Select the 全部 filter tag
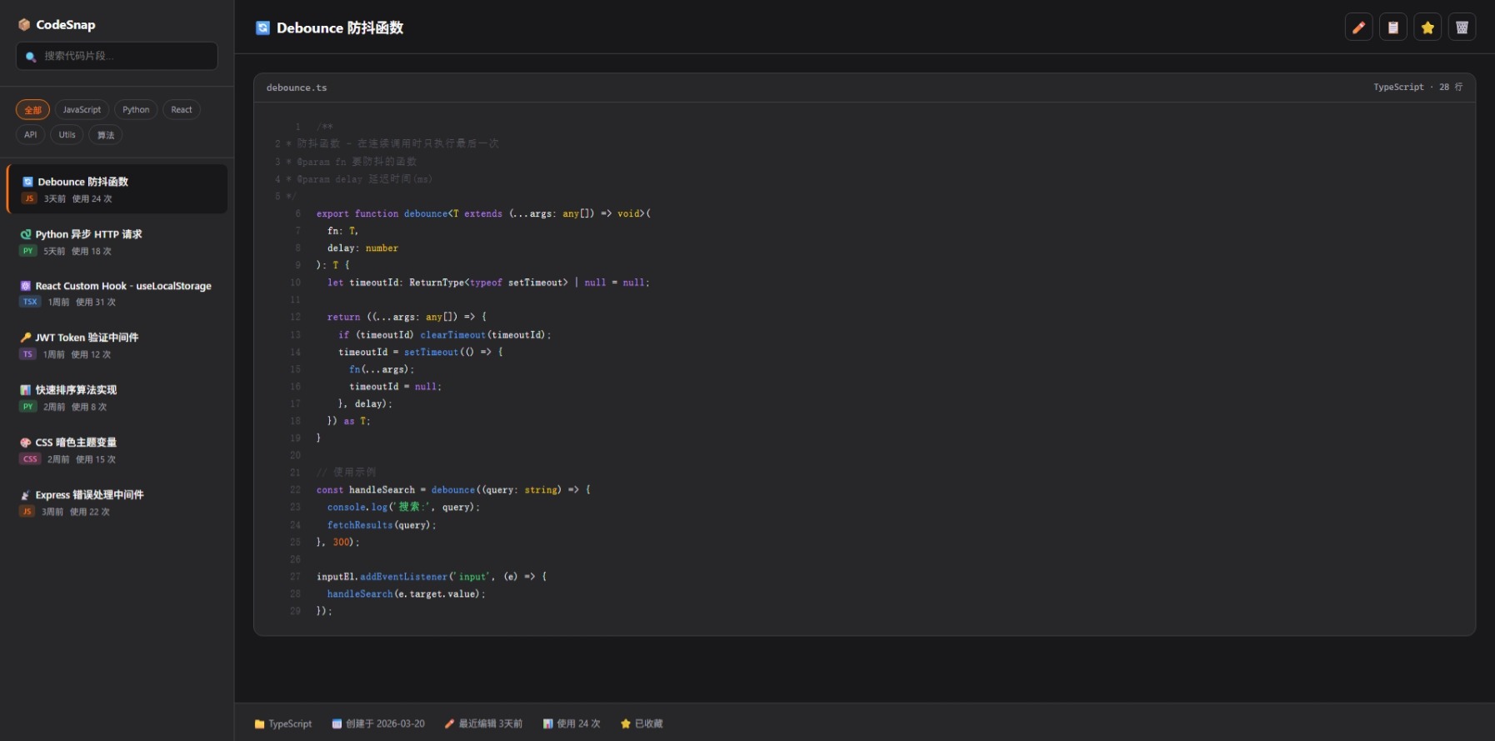The width and height of the screenshot is (1495, 741). pyautogui.click(x=32, y=110)
